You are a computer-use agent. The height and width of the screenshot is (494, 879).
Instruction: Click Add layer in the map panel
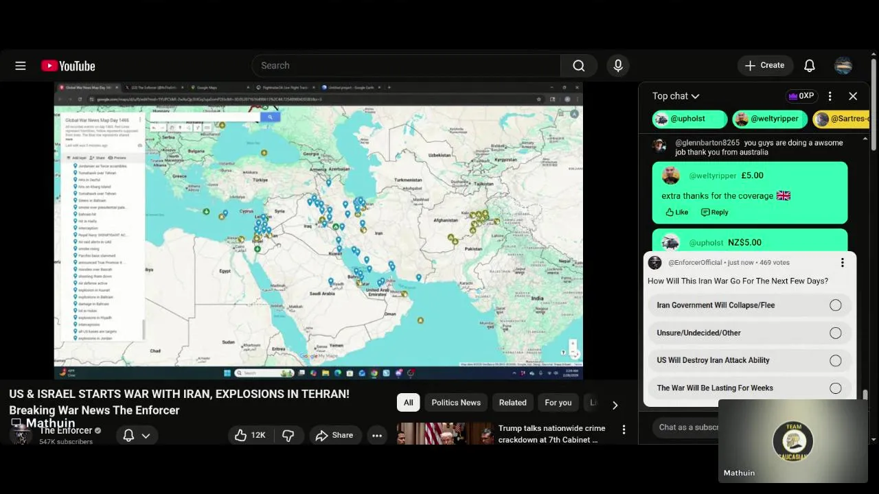pos(76,158)
